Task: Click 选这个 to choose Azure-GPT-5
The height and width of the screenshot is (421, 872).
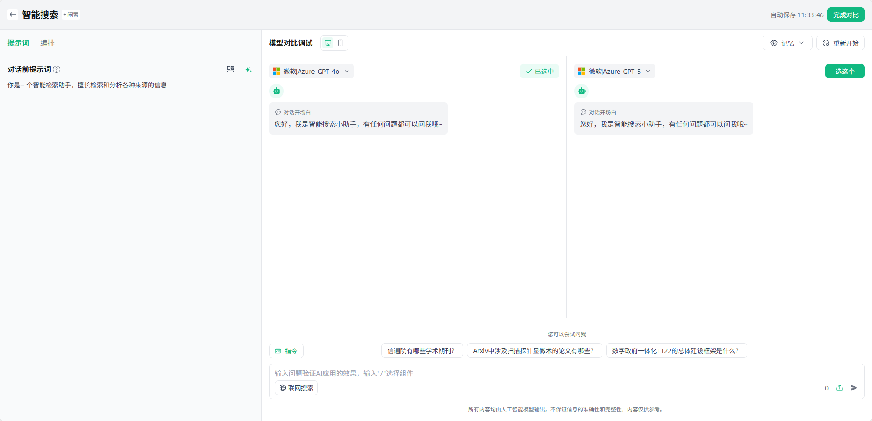Action: point(845,71)
